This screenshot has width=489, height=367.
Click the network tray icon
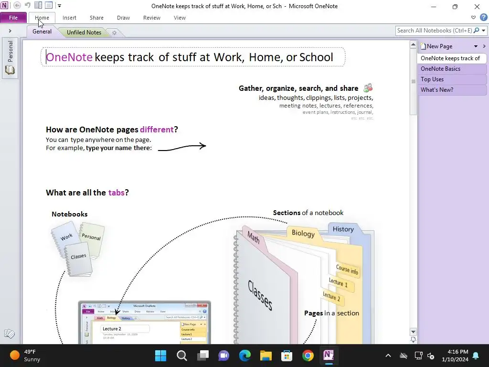click(x=418, y=356)
